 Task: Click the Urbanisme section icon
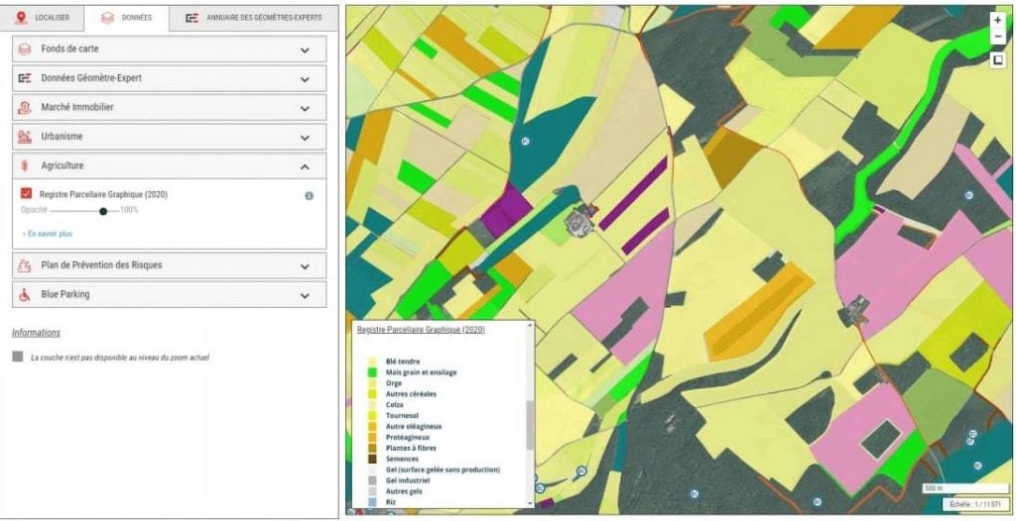(25, 137)
